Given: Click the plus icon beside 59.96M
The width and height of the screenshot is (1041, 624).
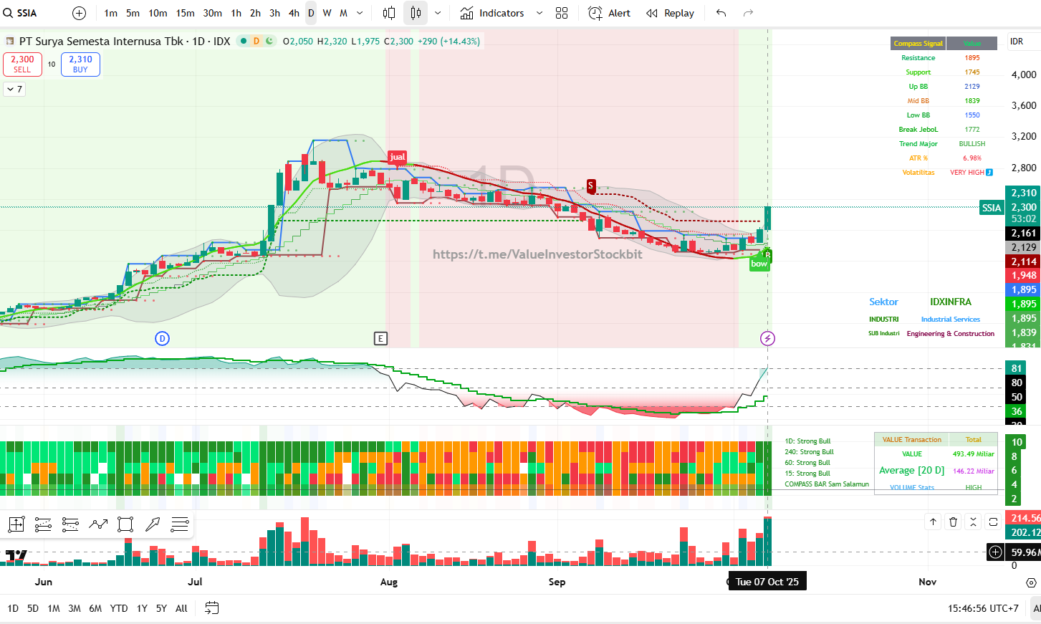Looking at the screenshot, I should point(996,552).
